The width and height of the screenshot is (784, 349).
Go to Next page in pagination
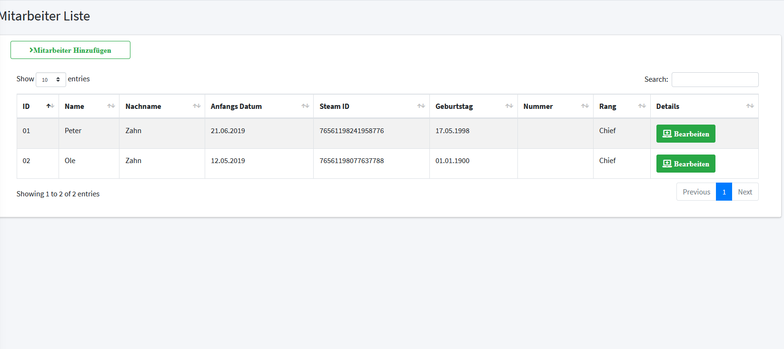coord(745,192)
